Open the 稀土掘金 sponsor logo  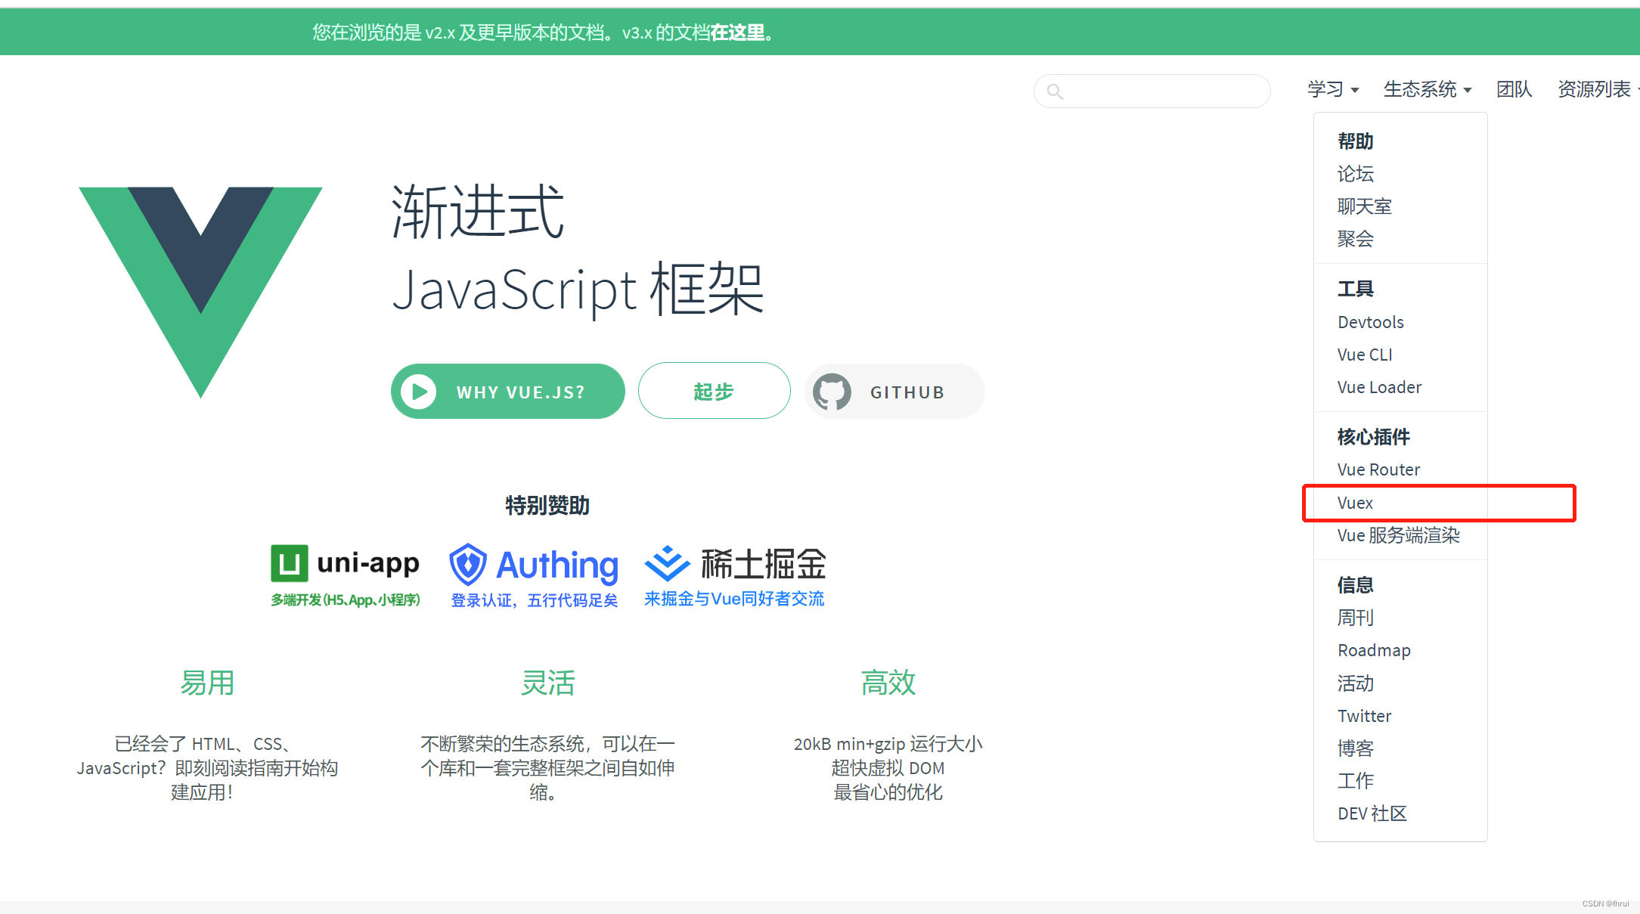(x=734, y=575)
